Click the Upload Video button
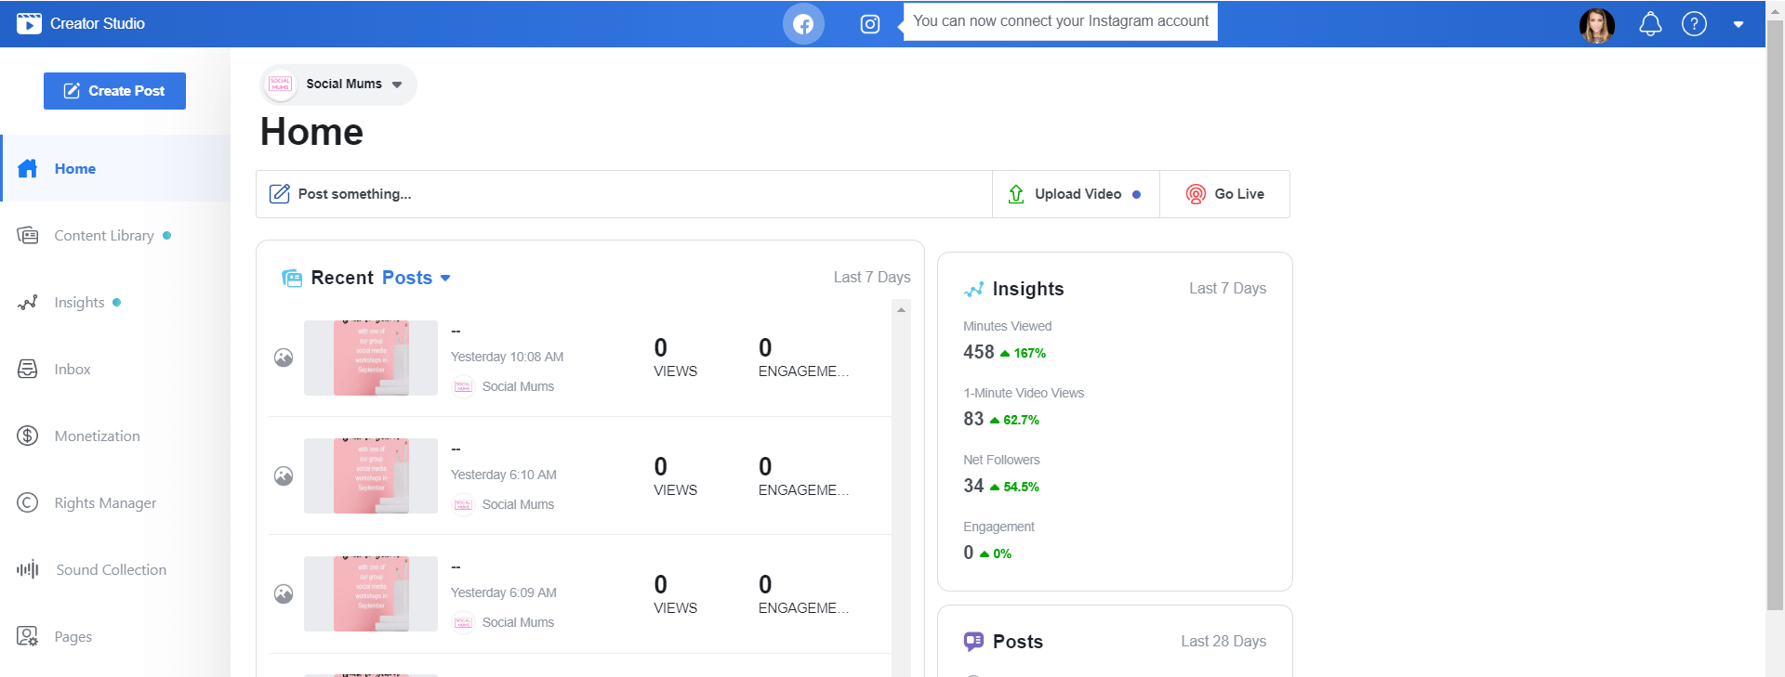Image resolution: width=1785 pixels, height=677 pixels. pyautogui.click(x=1076, y=194)
